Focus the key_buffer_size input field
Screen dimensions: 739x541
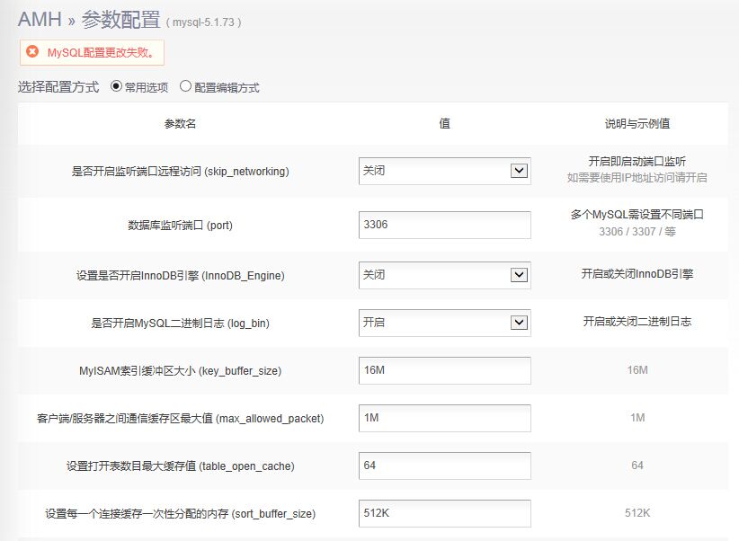point(444,370)
